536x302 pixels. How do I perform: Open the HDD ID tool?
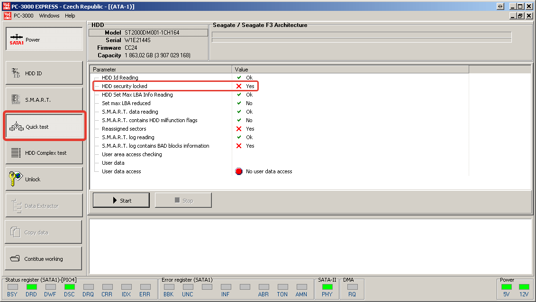point(44,73)
